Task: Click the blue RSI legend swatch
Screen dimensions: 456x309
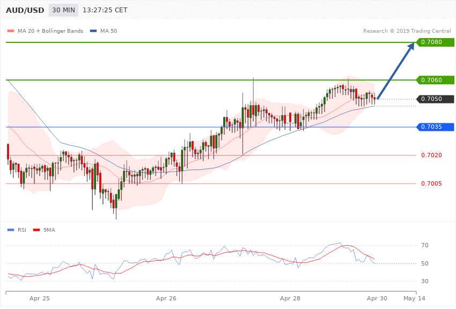Action: coord(11,230)
